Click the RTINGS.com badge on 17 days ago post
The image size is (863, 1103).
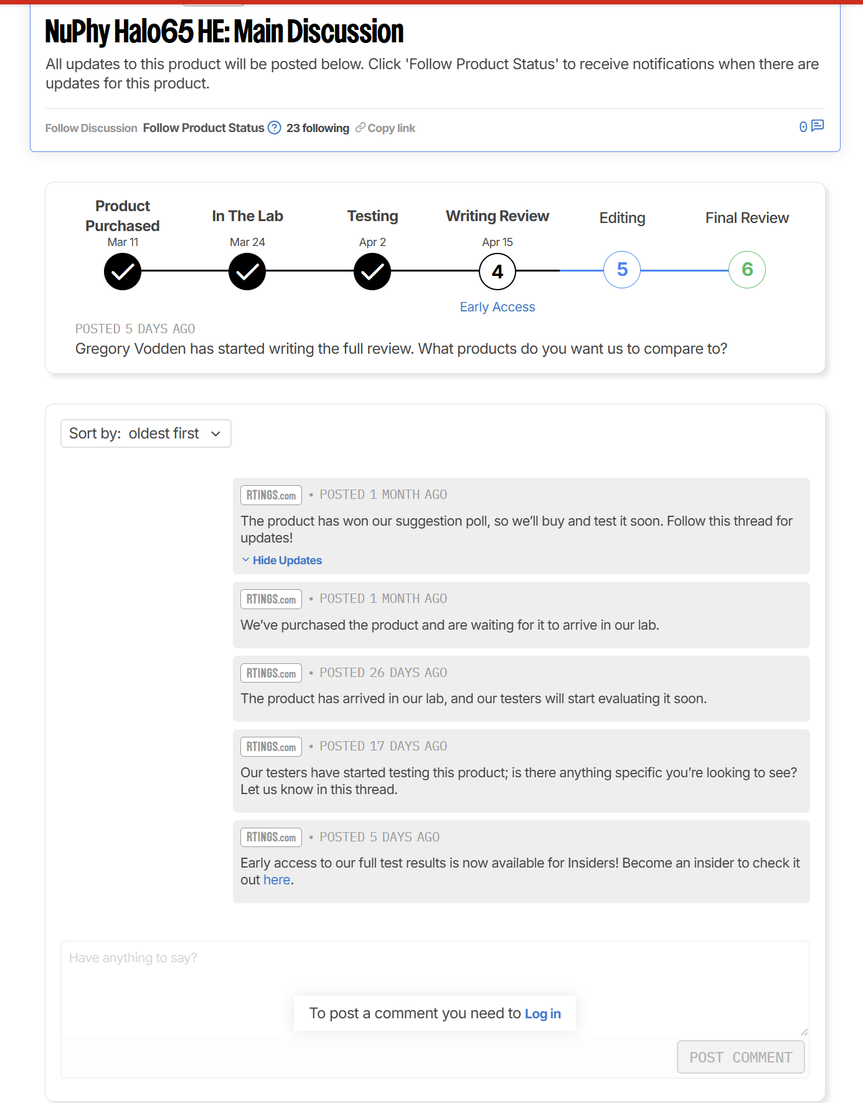[271, 747]
